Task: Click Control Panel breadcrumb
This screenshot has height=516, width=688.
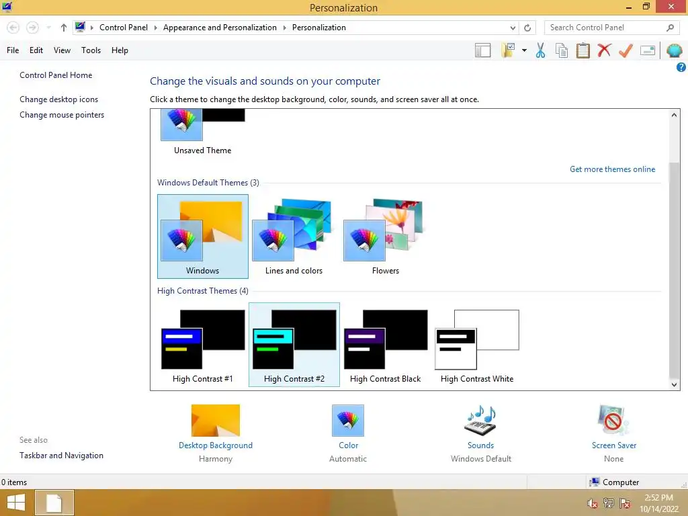Action: [124, 28]
